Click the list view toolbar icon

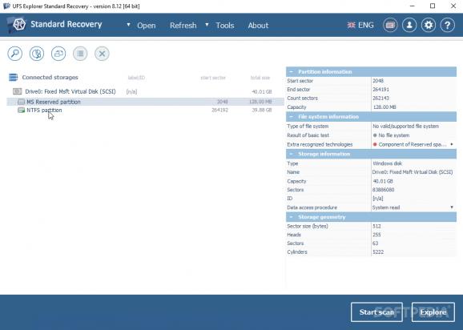(x=80, y=54)
